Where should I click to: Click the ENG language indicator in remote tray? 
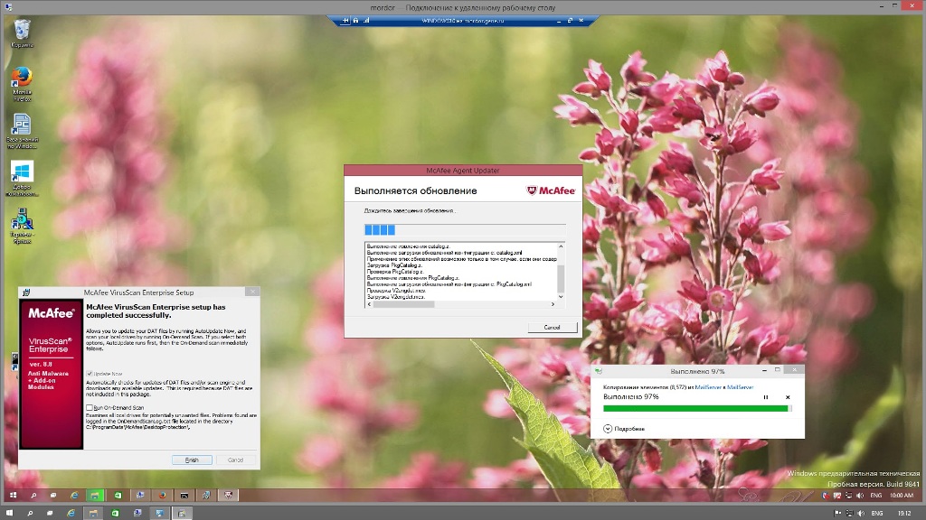point(876,495)
